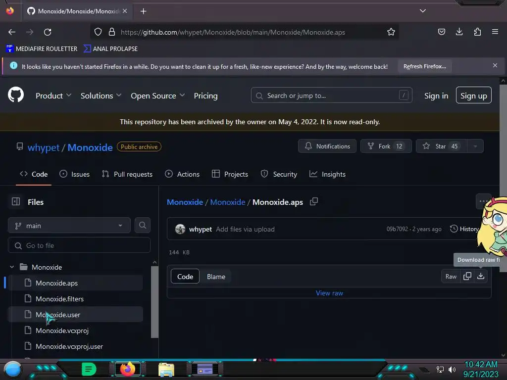Open the Firefox hamburger menu
The width and height of the screenshot is (507, 380).
495,32
